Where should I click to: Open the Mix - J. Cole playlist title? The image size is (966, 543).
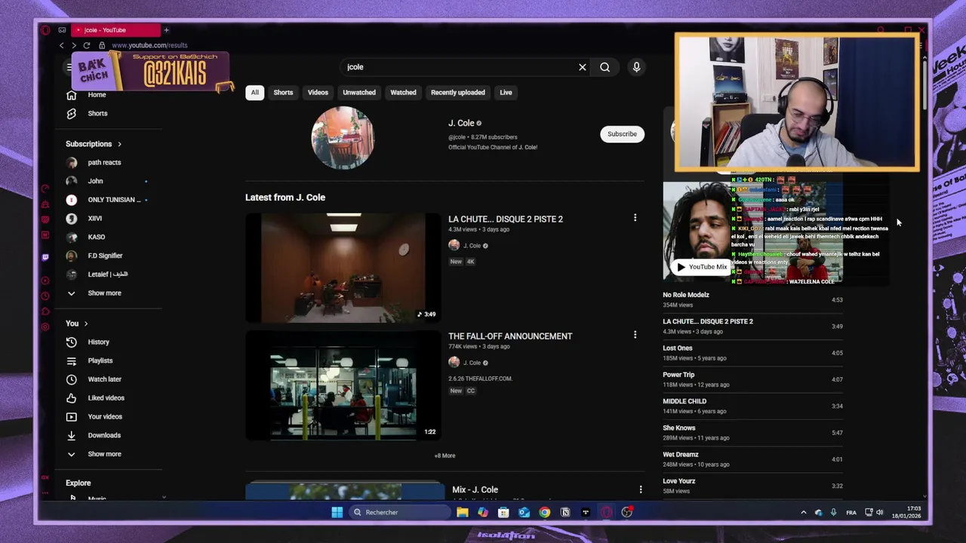475,489
